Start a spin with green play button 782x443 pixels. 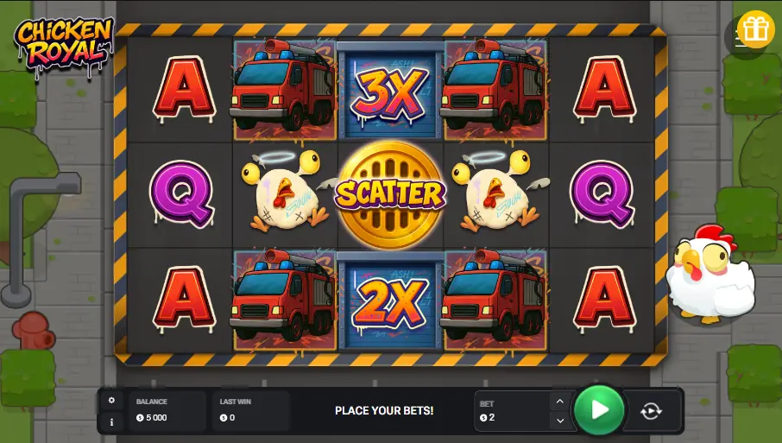[599, 410]
